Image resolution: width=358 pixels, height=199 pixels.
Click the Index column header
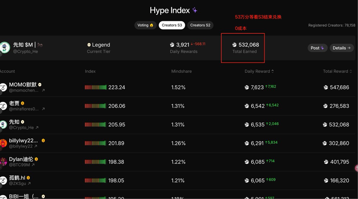pos(90,71)
